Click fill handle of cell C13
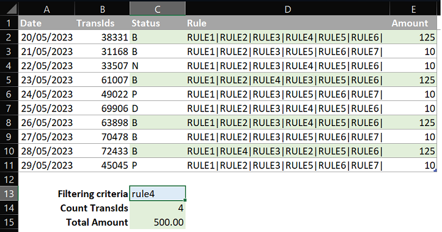 (185, 200)
